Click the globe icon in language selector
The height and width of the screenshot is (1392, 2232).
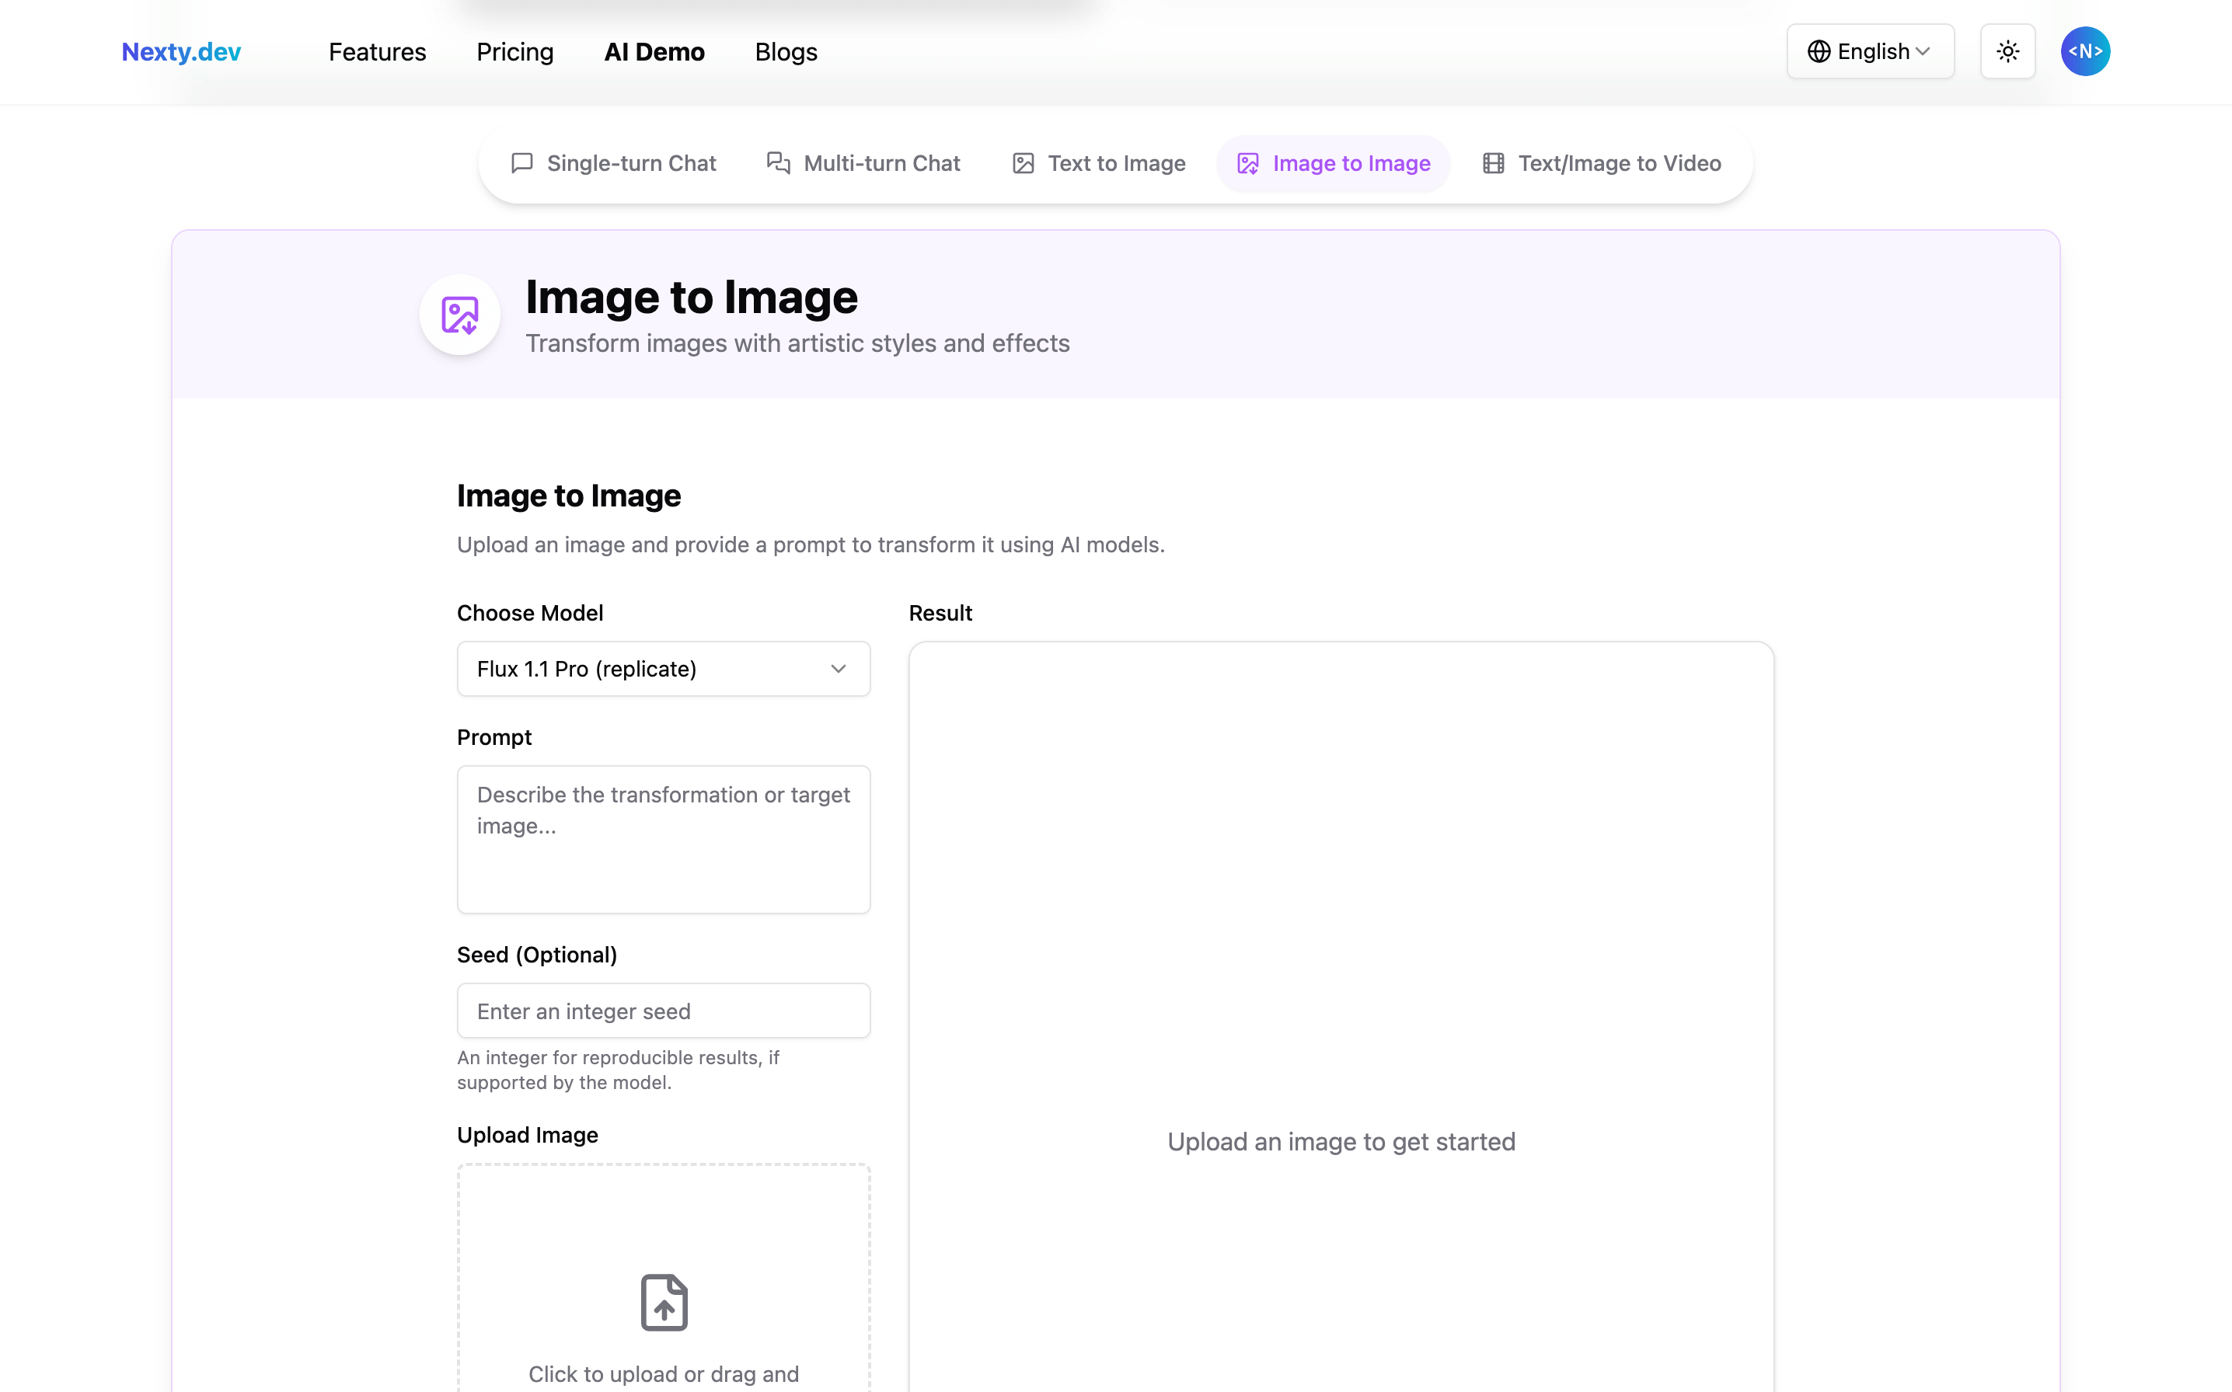pyautogui.click(x=1819, y=51)
